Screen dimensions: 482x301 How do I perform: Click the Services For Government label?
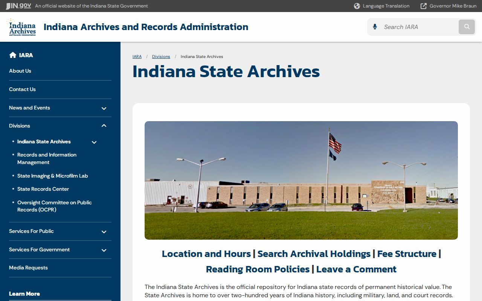pyautogui.click(x=39, y=249)
